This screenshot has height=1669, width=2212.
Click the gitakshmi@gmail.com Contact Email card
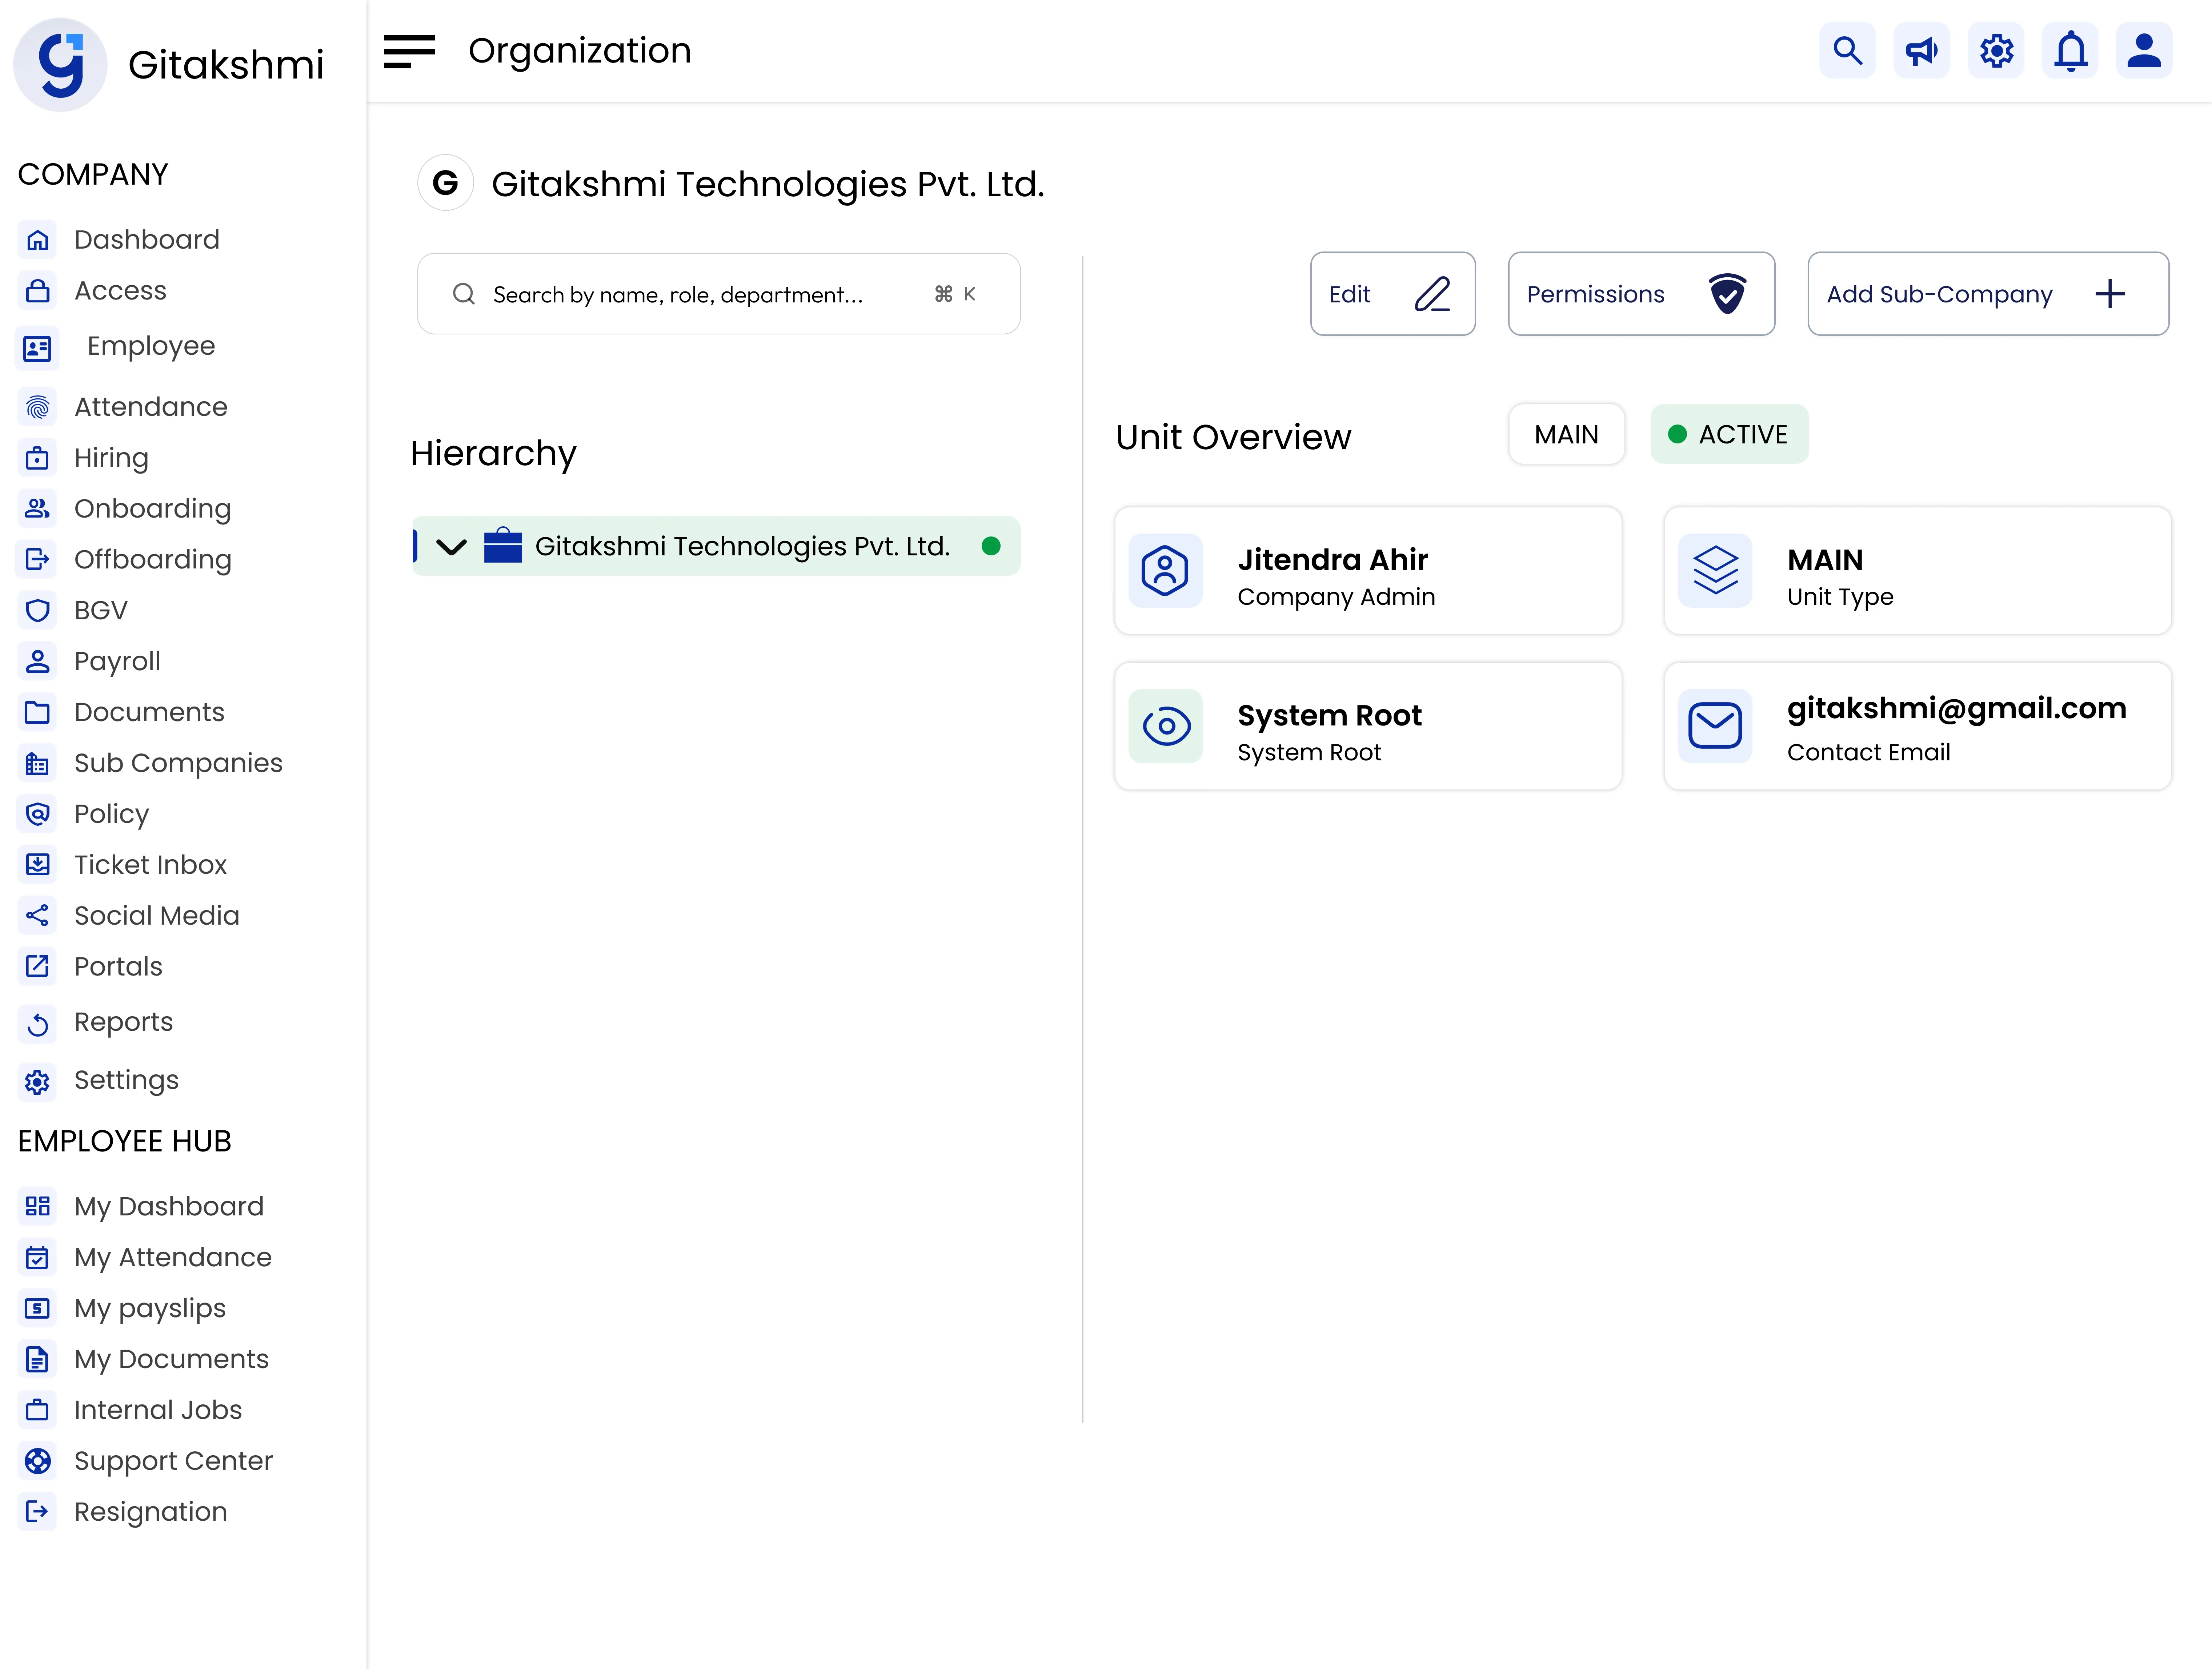pyautogui.click(x=1918, y=727)
